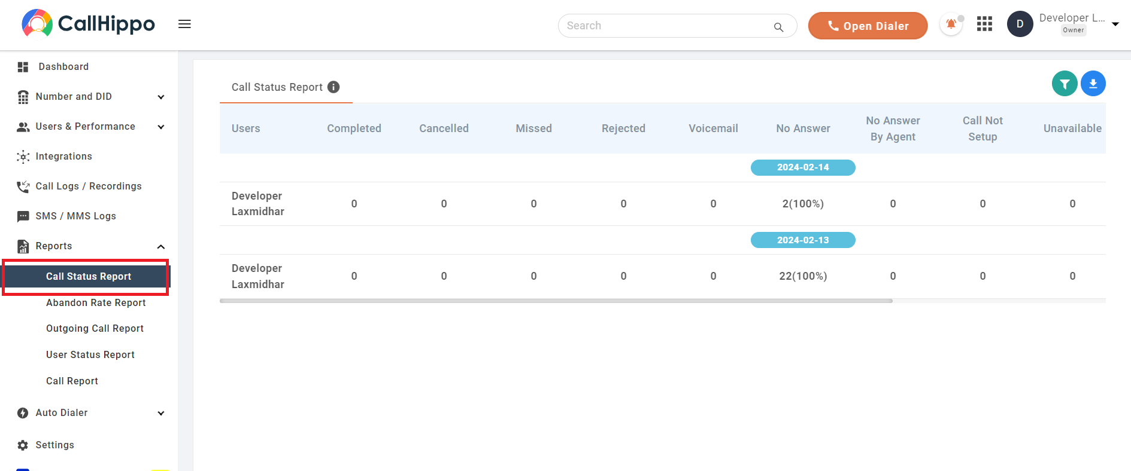Click the Reports document icon

[x=23, y=246]
